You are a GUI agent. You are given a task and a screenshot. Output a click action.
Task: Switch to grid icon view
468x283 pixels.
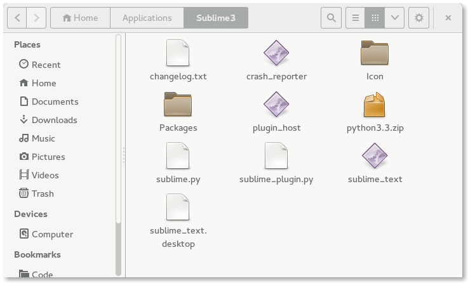(375, 18)
